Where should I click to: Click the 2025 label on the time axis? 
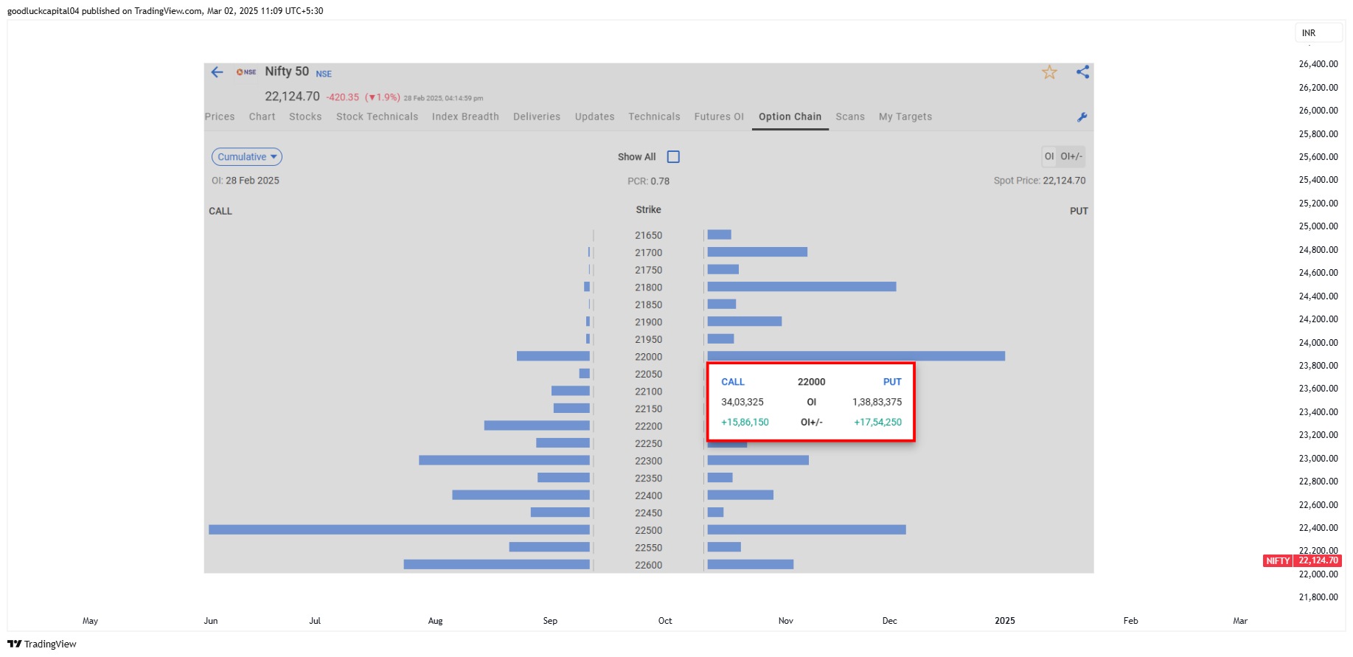pyautogui.click(x=1005, y=621)
